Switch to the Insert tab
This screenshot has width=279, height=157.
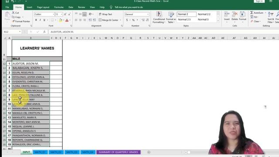click(29, 7)
